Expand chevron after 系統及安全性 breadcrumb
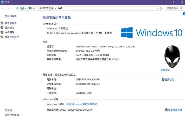The image size is (185, 120). tap(55, 8)
